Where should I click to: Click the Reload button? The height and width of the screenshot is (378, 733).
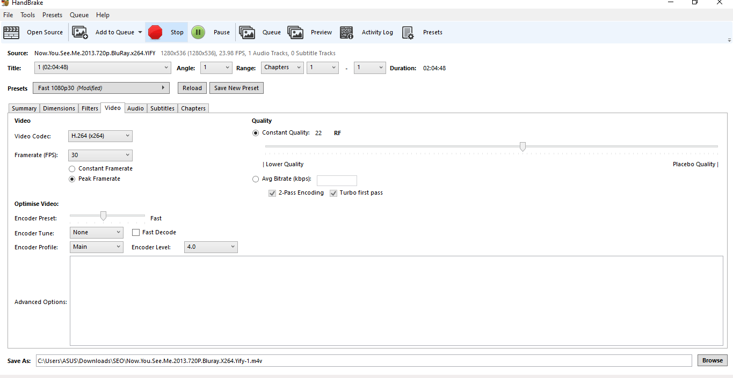point(192,87)
